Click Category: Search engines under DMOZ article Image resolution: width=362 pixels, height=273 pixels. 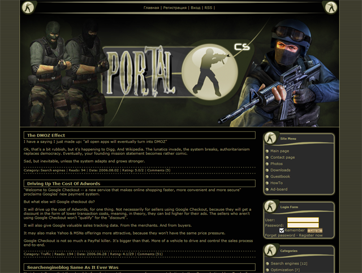(x=44, y=170)
